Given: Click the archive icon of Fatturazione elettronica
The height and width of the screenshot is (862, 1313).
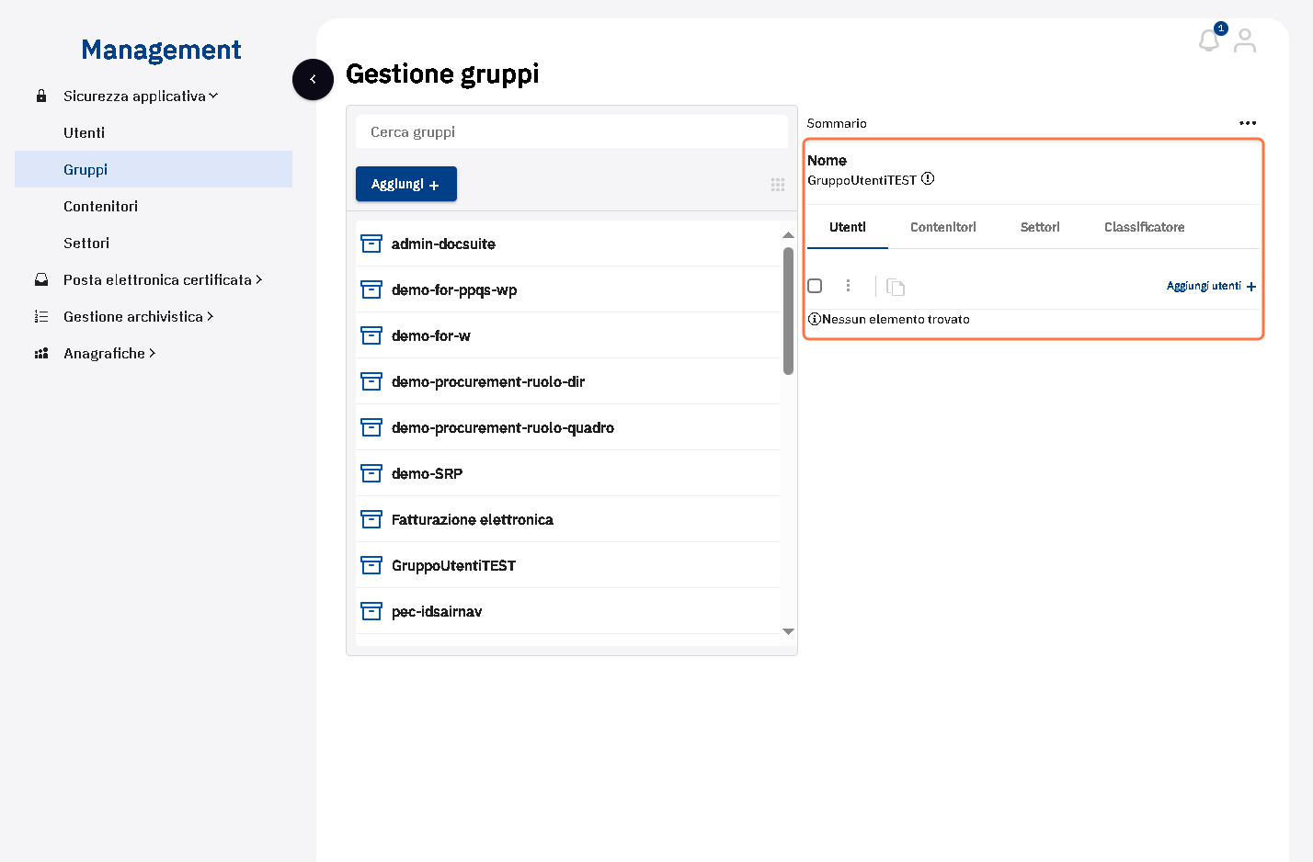Looking at the screenshot, I should click(371, 519).
